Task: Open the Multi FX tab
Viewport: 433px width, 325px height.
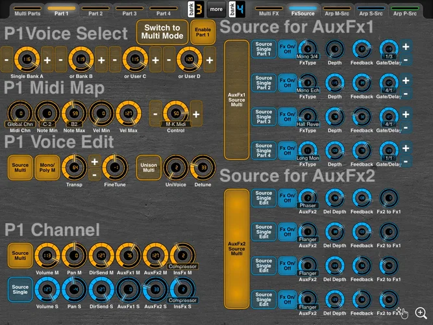Action: pyautogui.click(x=269, y=11)
